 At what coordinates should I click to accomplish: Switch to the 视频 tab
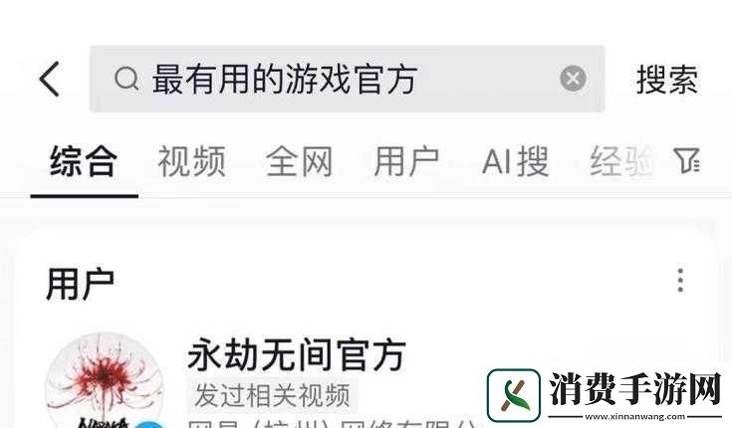(x=192, y=161)
